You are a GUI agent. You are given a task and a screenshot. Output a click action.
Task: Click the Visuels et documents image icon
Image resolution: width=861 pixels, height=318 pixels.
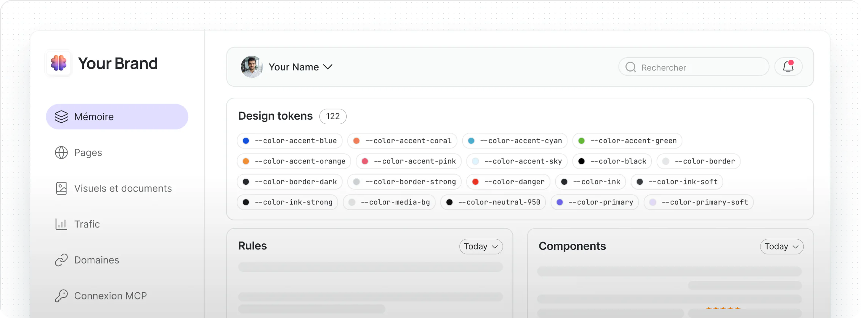(61, 188)
